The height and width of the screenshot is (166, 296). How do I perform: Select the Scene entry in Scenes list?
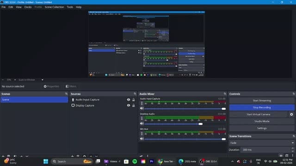(x=34, y=100)
